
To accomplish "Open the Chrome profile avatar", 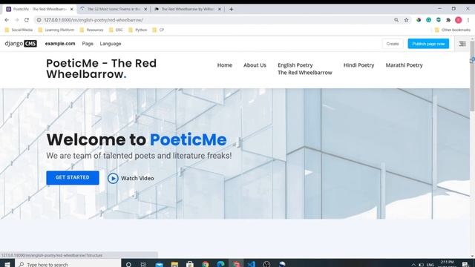I will point(459,20).
